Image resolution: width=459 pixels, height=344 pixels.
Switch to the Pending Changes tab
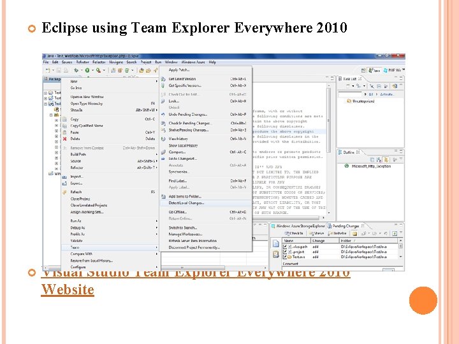coord(347,226)
